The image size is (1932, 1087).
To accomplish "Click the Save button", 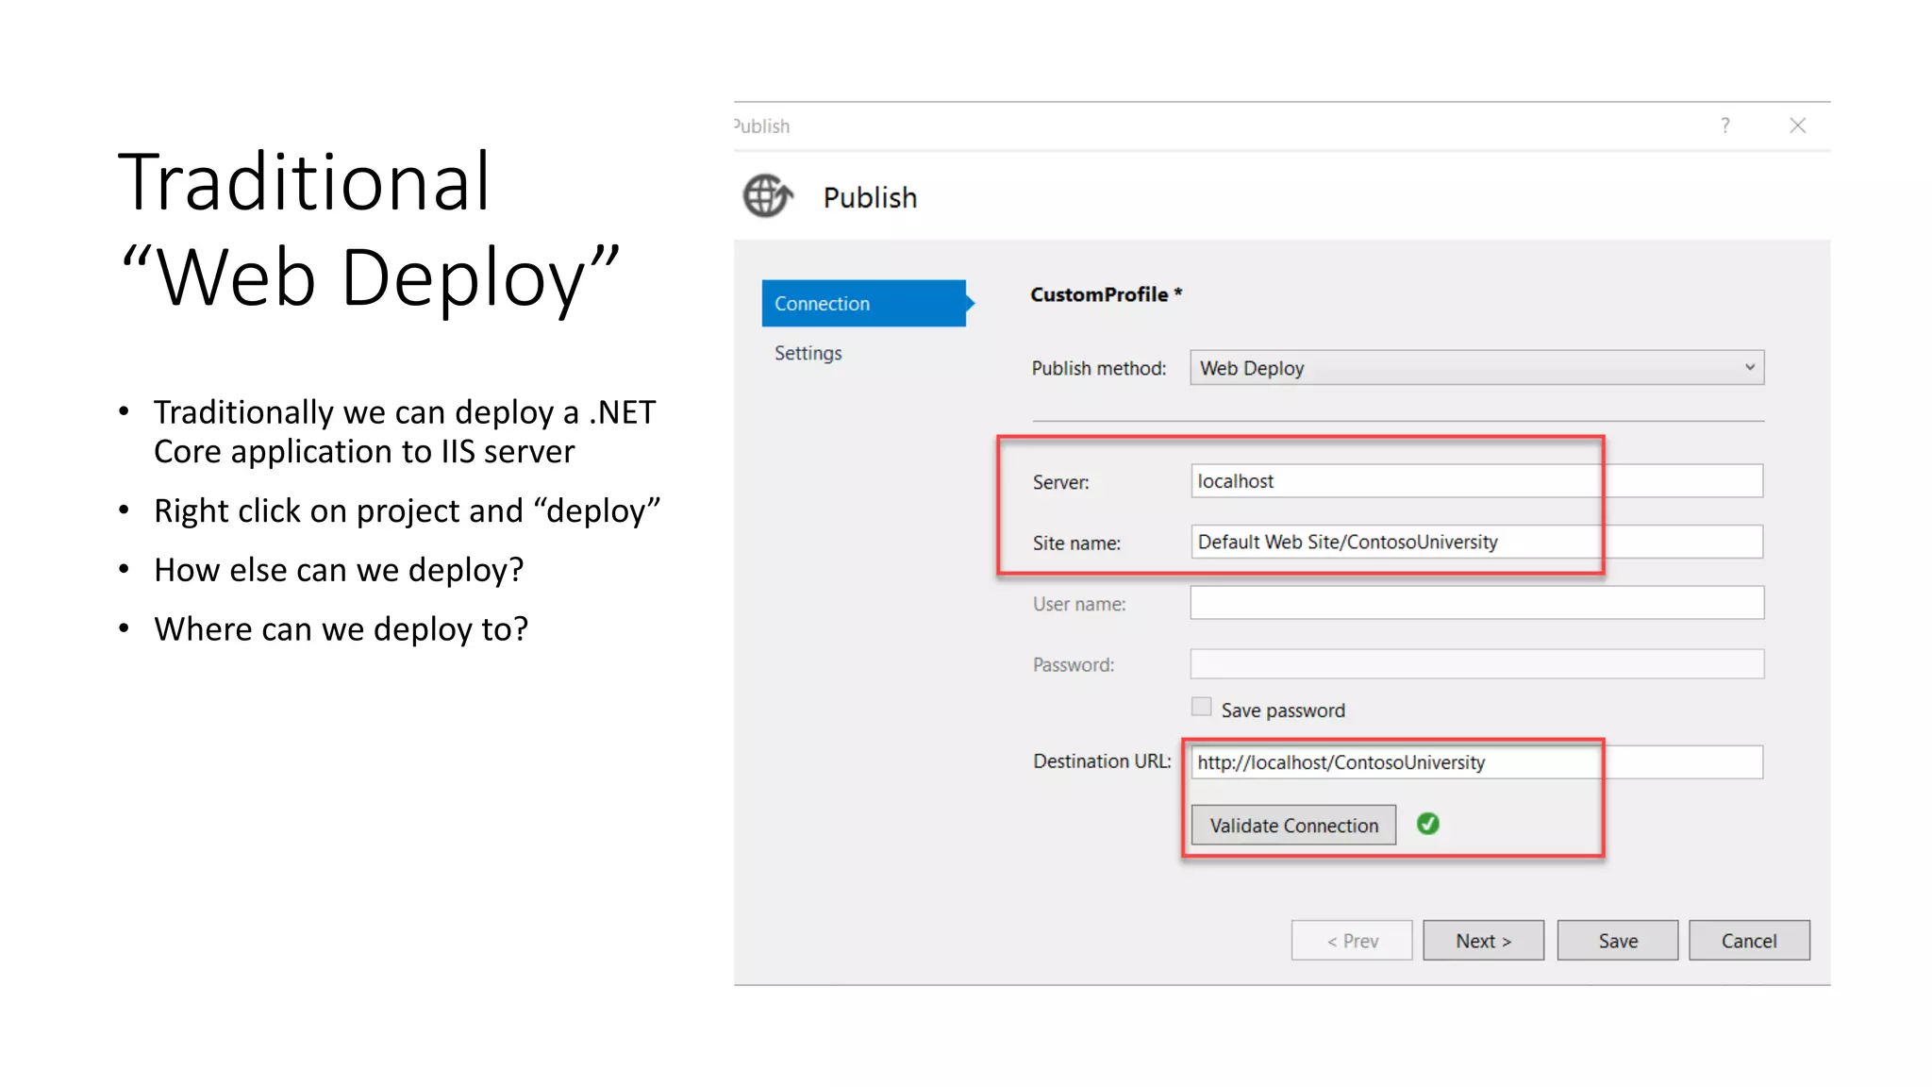I will click(1617, 941).
